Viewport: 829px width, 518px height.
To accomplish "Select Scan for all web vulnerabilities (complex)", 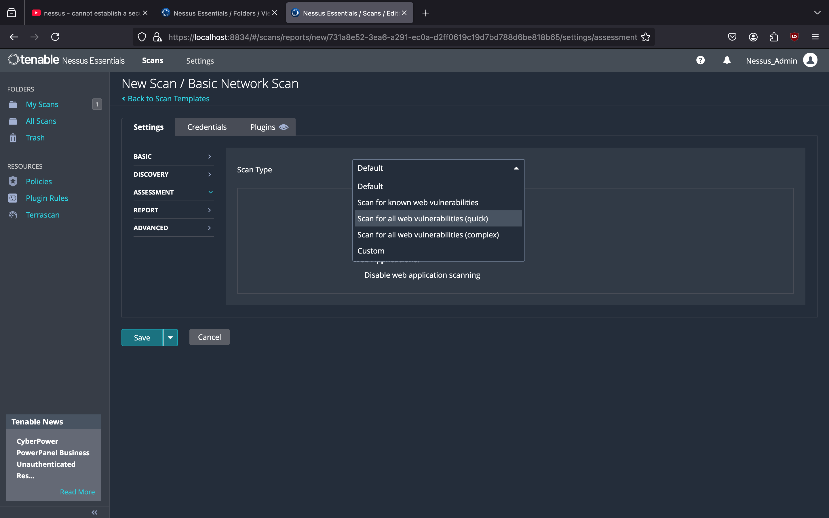I will tap(428, 235).
